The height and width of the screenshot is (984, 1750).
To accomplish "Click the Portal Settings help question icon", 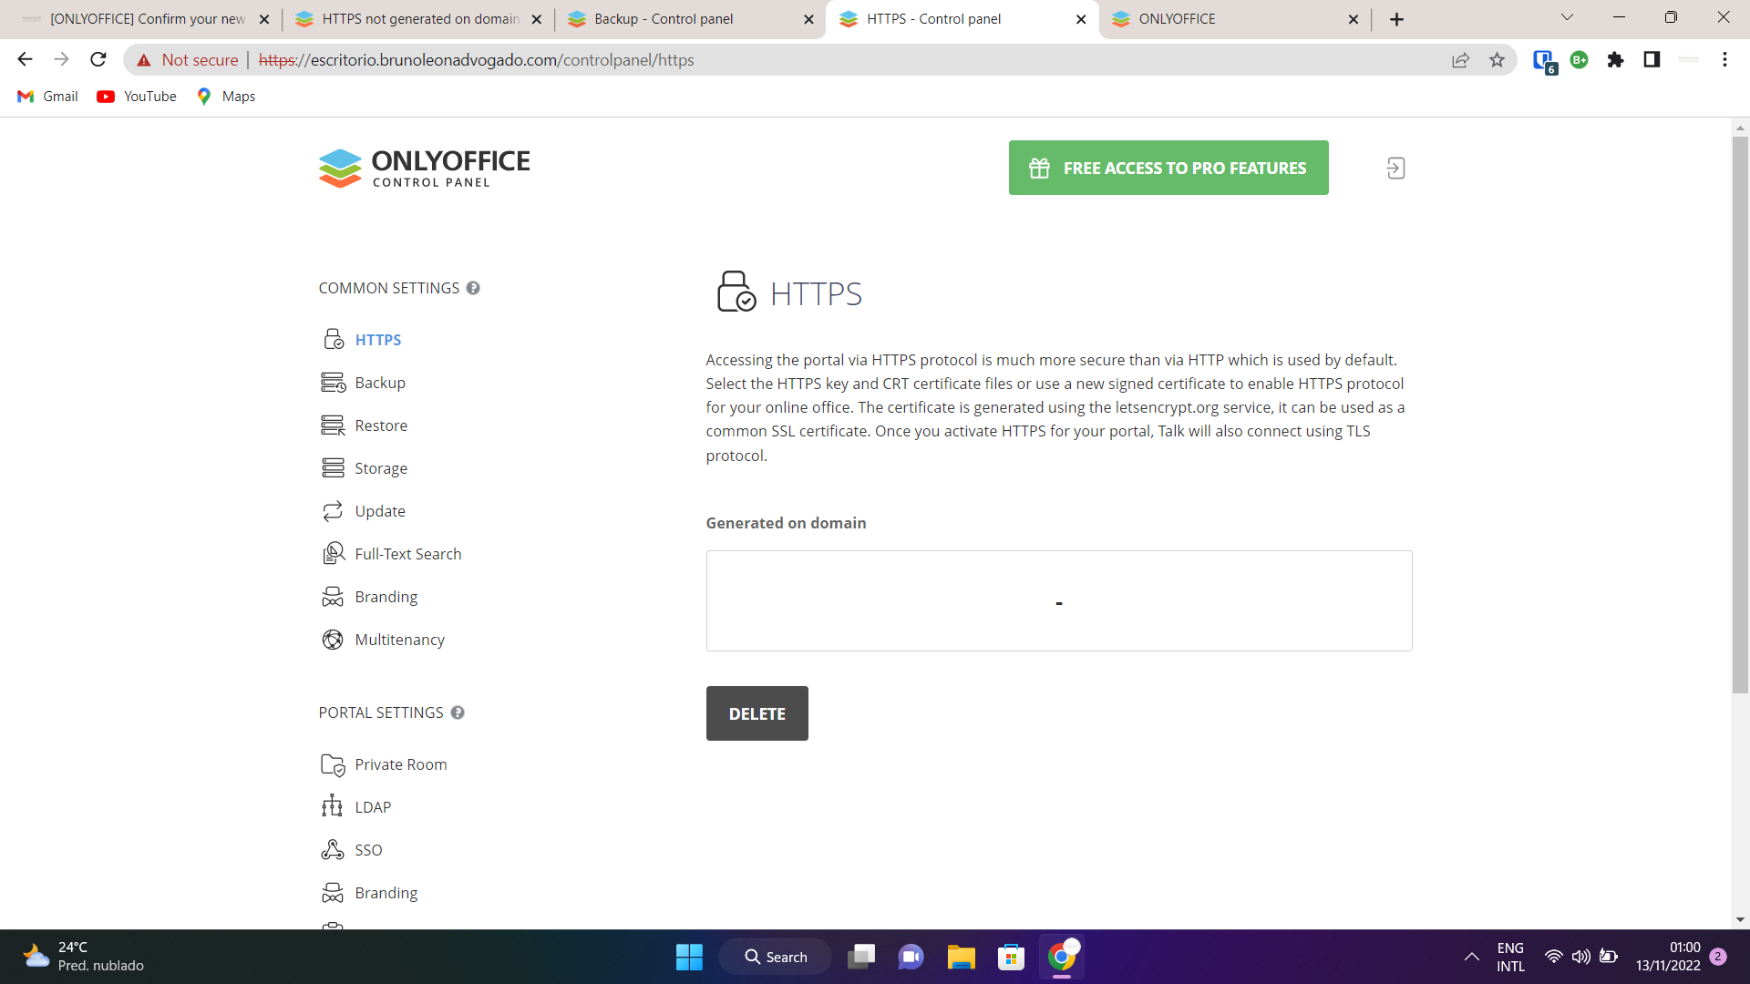I will [458, 712].
